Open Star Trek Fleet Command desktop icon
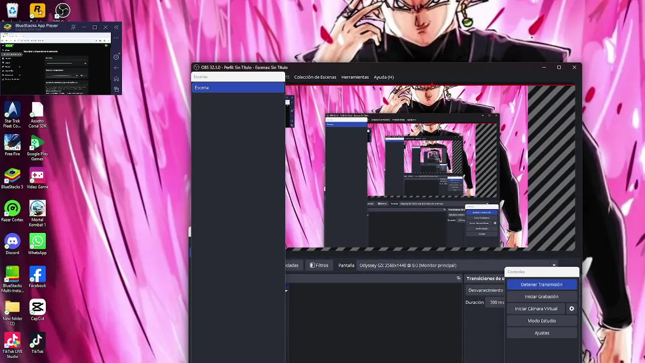This screenshot has height=363, width=645. pyautogui.click(x=12, y=115)
